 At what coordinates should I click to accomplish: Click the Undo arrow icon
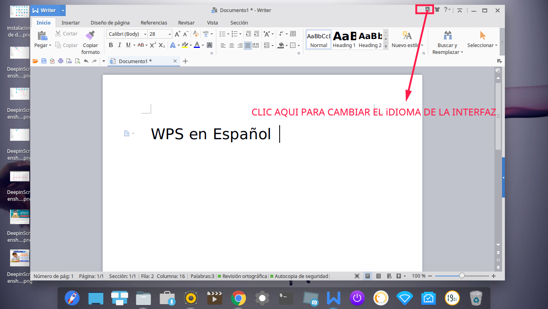coord(86,61)
